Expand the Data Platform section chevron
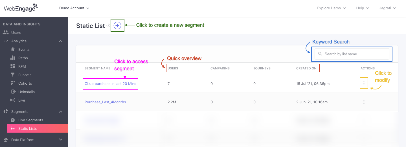 tap(61, 139)
